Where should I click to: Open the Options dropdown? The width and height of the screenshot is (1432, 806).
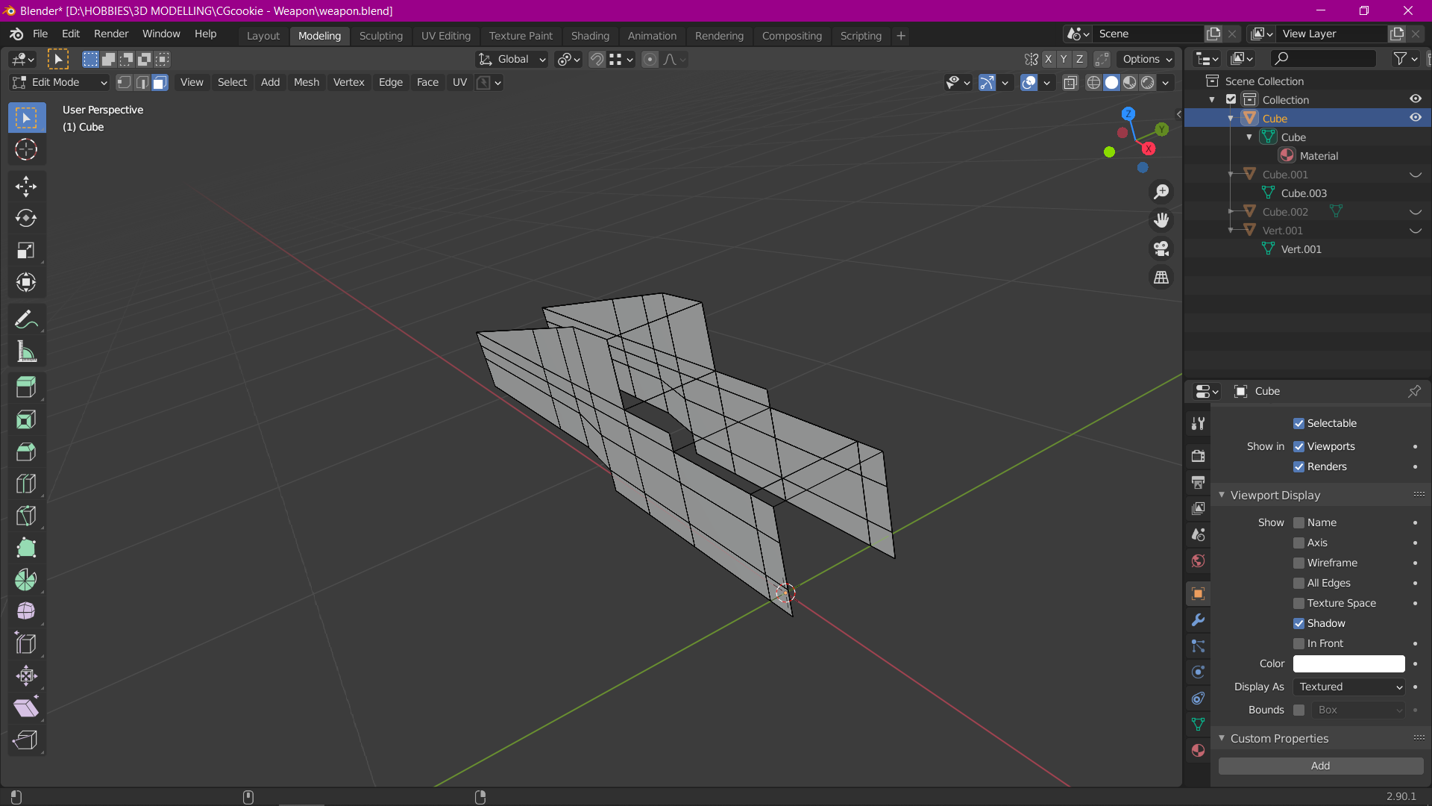point(1147,60)
